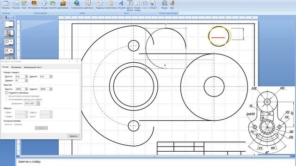The width and height of the screenshot is (296, 166).
Task: Click the scale Высота percent field
Action: 20,89
